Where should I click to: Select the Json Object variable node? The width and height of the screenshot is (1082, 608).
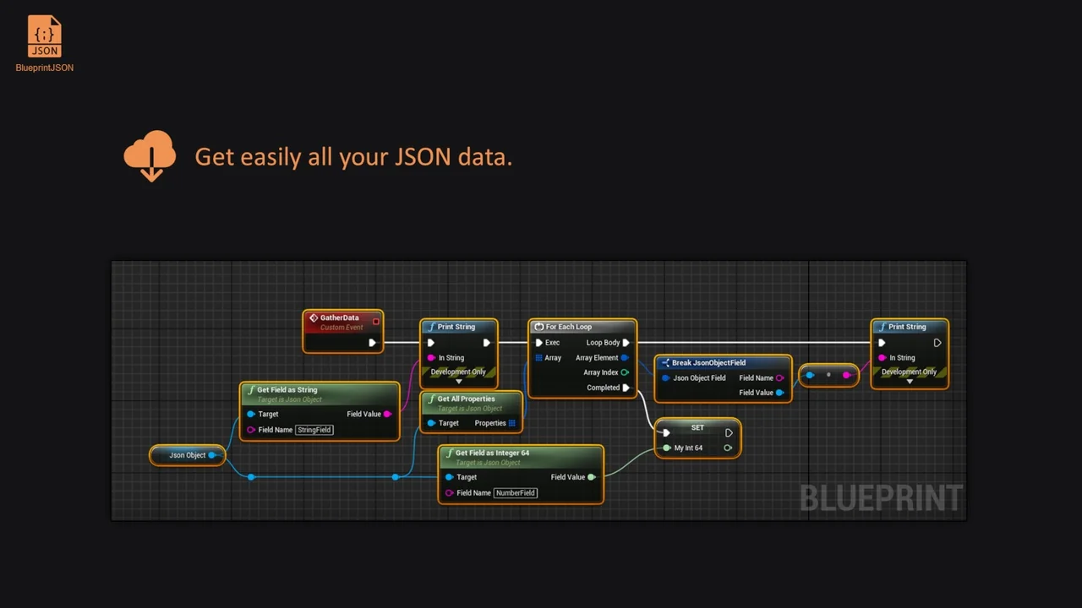point(186,455)
